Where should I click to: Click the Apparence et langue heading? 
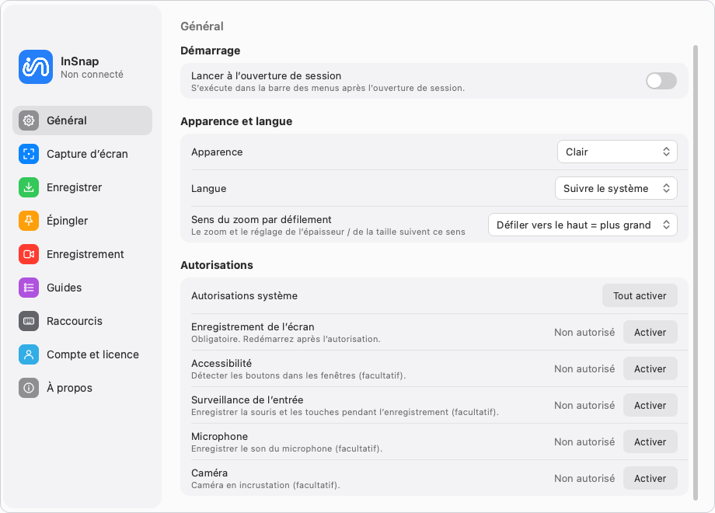[236, 121]
